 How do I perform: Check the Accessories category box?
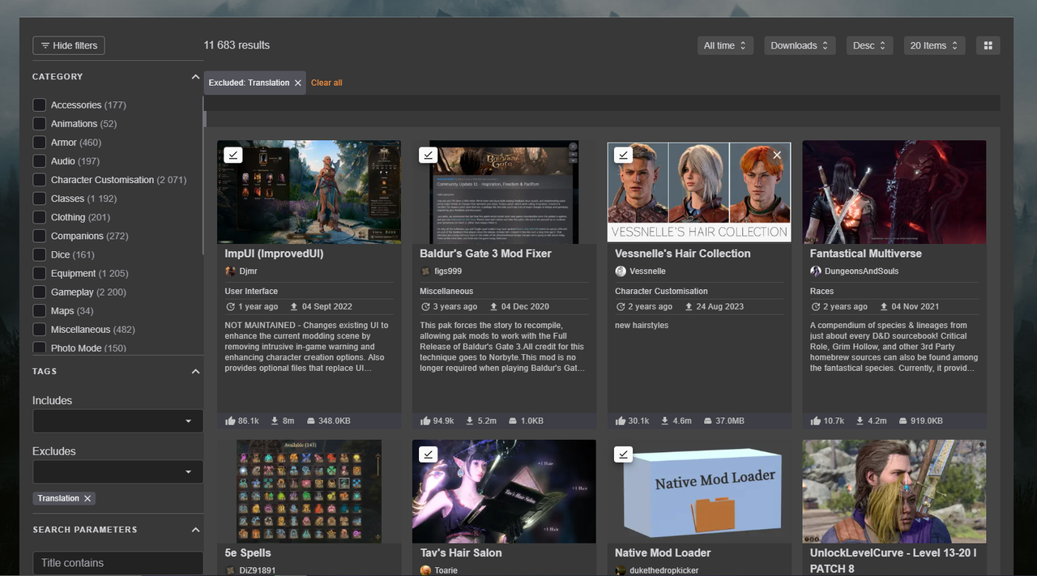[39, 105]
